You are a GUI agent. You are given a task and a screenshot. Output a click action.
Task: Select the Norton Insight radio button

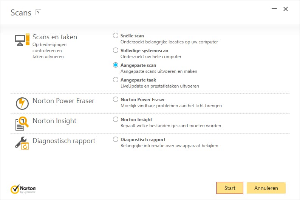(x=116, y=119)
